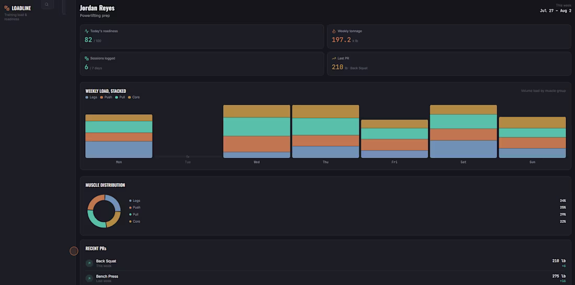Click Wednesday's gold Core bar segment

click(x=257, y=111)
